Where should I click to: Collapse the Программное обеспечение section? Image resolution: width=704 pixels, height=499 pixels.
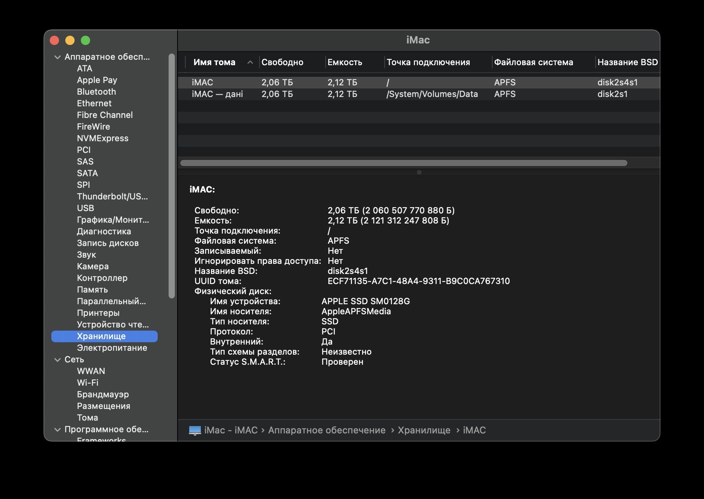[58, 430]
